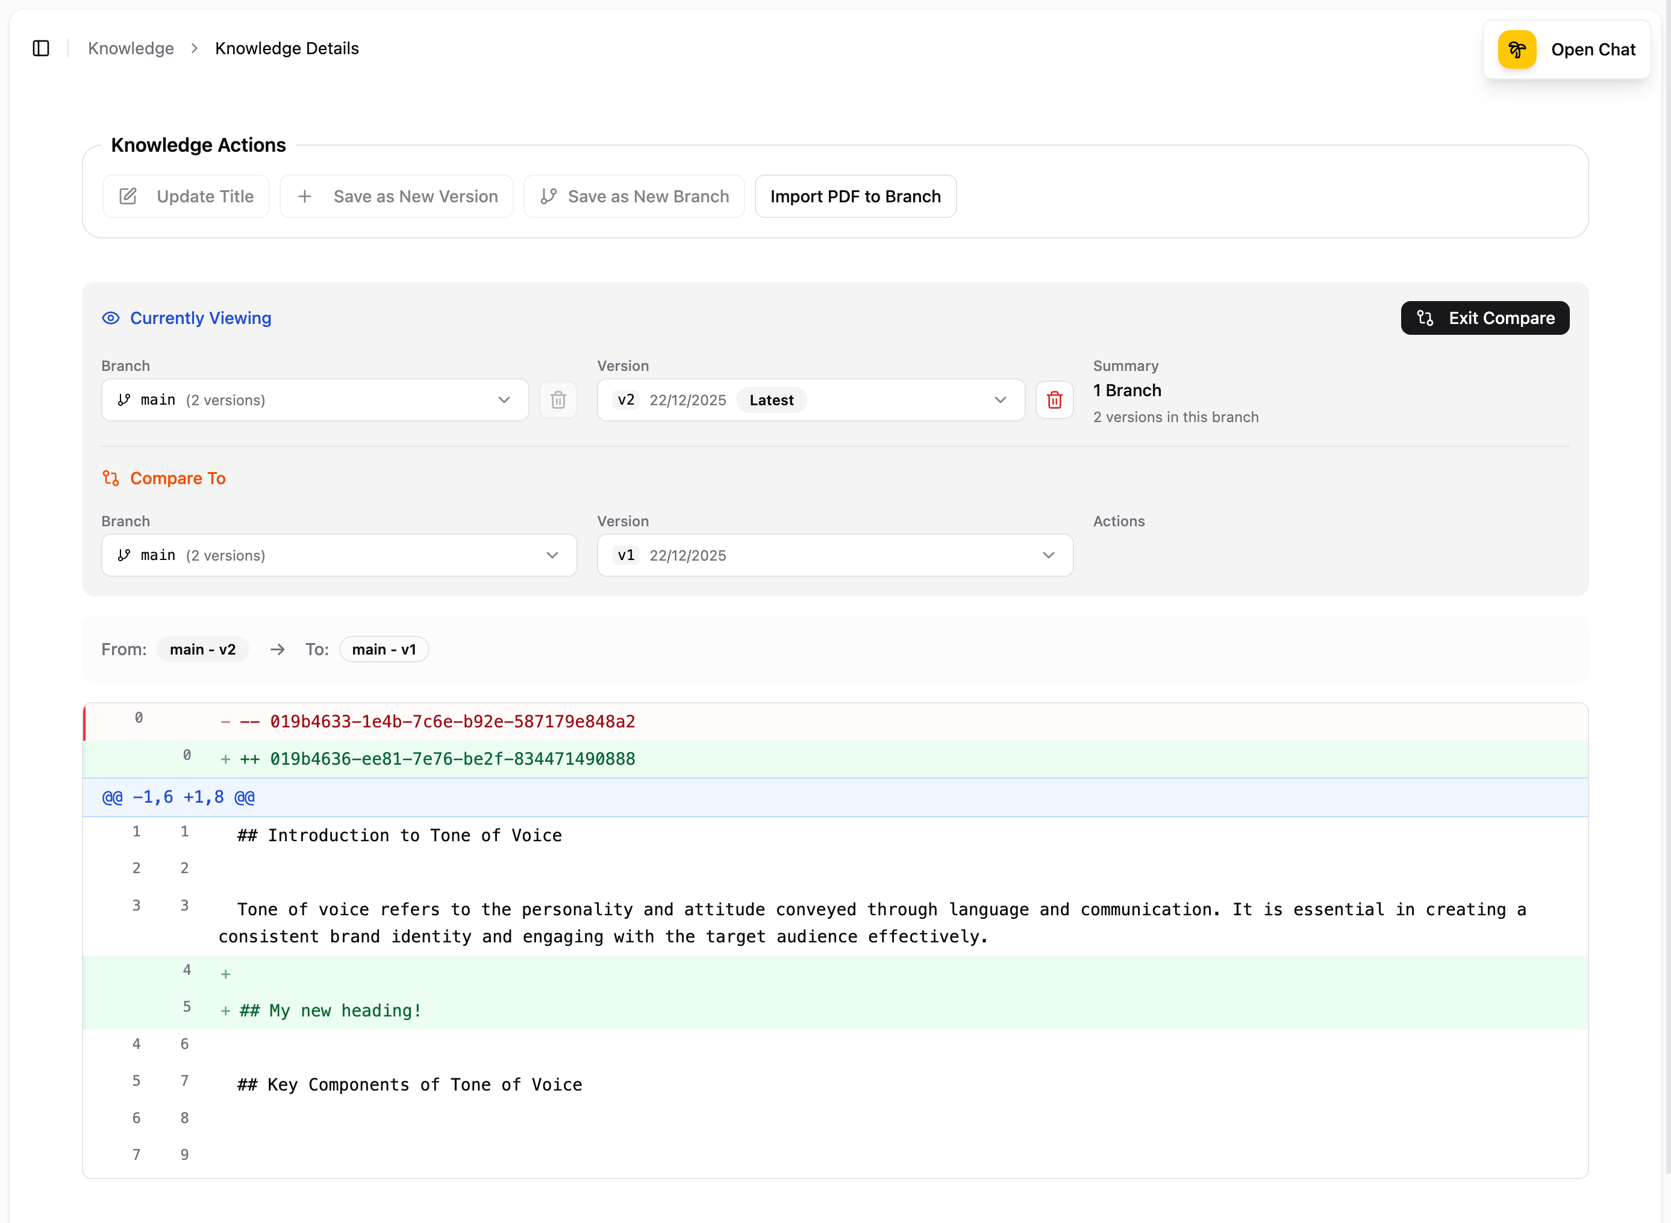Click the yellow palm tree chat icon

coord(1516,49)
